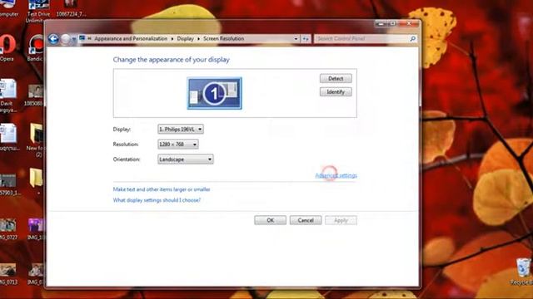
Task: Click the Forward navigation arrow
Action: (x=65, y=39)
